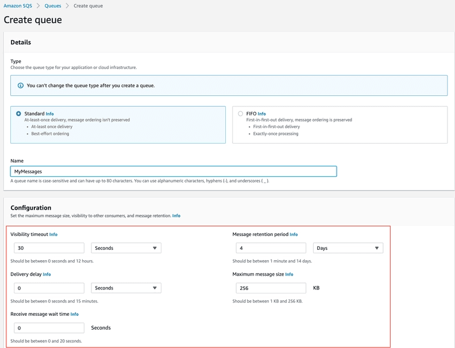This screenshot has height=348, width=455.
Task: Click the Create queue breadcrumb text
Action: point(88,6)
